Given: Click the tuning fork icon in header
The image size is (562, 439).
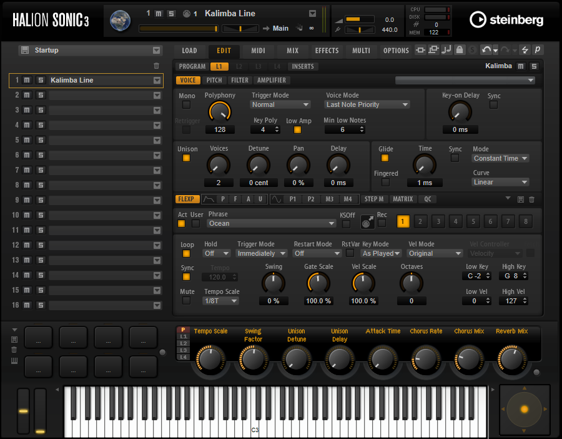Looking at the screenshot, I should point(338,30).
